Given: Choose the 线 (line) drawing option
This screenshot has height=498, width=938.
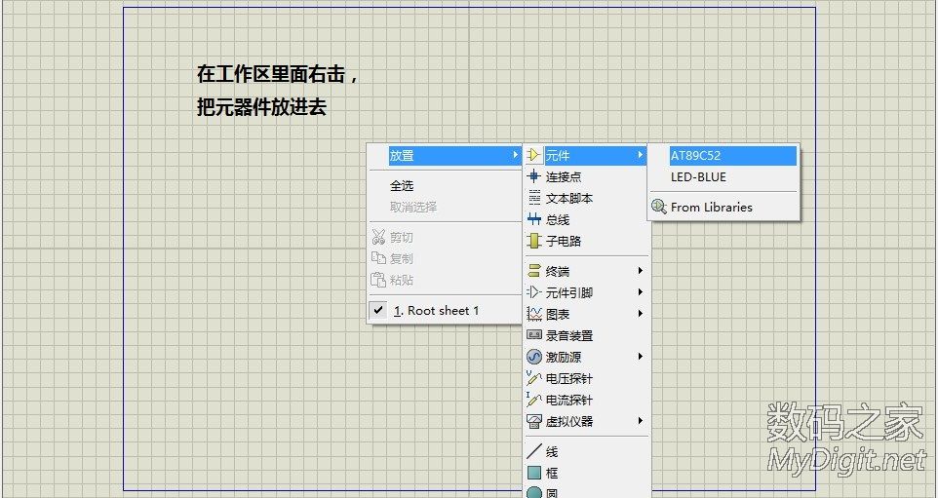Looking at the screenshot, I should tap(551, 452).
